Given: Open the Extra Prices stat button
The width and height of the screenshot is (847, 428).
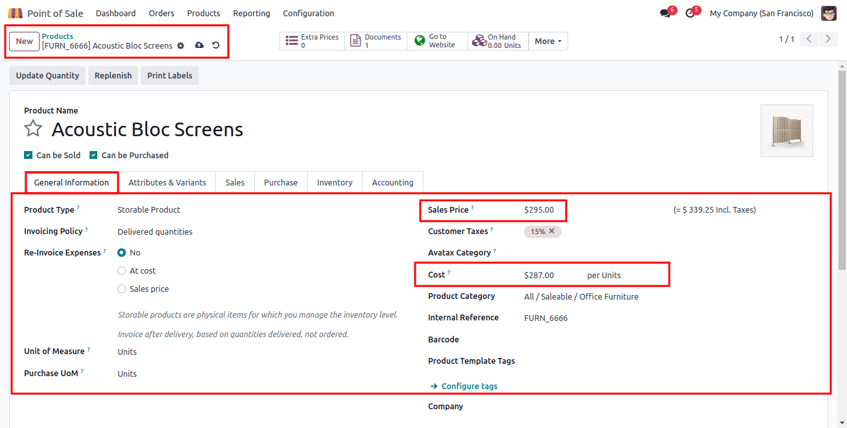Looking at the screenshot, I should 312,41.
